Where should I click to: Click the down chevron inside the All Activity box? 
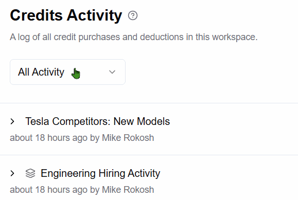112,72
